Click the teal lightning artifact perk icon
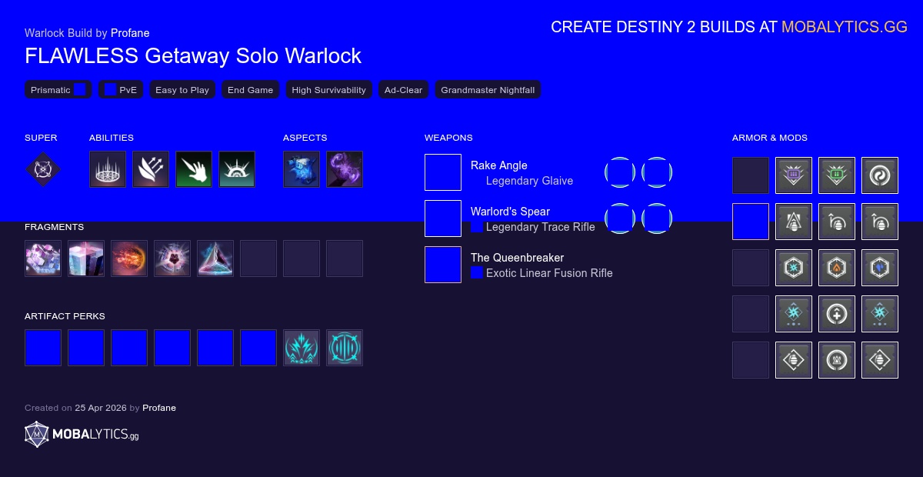Viewport: 923px width, 477px height. (301, 347)
